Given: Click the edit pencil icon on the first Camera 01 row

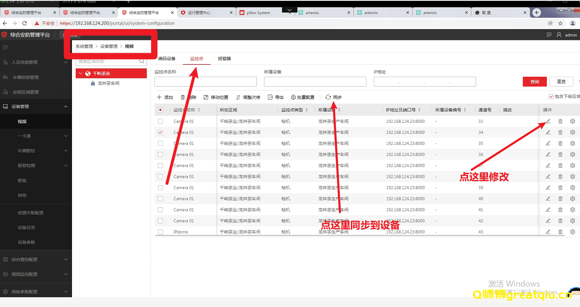Looking at the screenshot, I should pyautogui.click(x=548, y=121).
